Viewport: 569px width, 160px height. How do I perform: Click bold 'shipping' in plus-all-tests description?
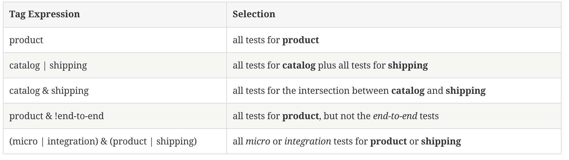pyautogui.click(x=408, y=65)
